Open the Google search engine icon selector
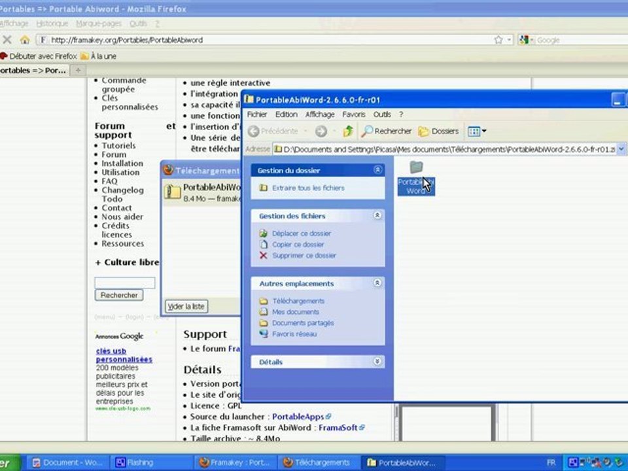This screenshot has height=471, width=628. (x=526, y=40)
